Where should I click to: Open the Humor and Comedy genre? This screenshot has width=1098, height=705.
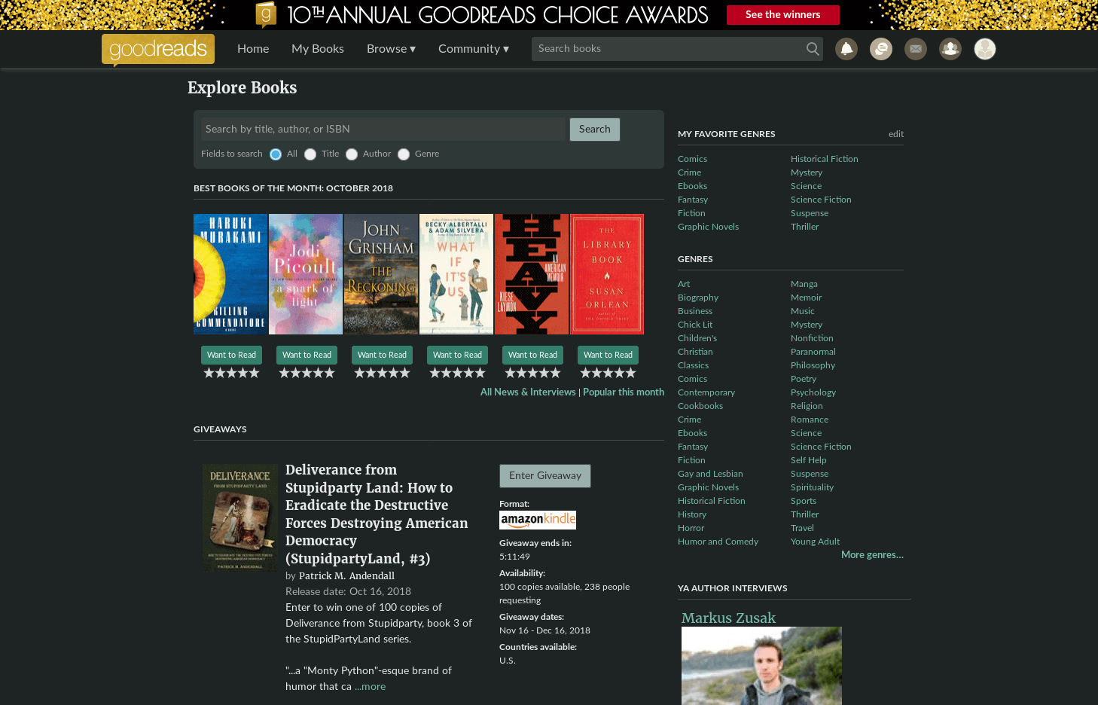tap(718, 542)
